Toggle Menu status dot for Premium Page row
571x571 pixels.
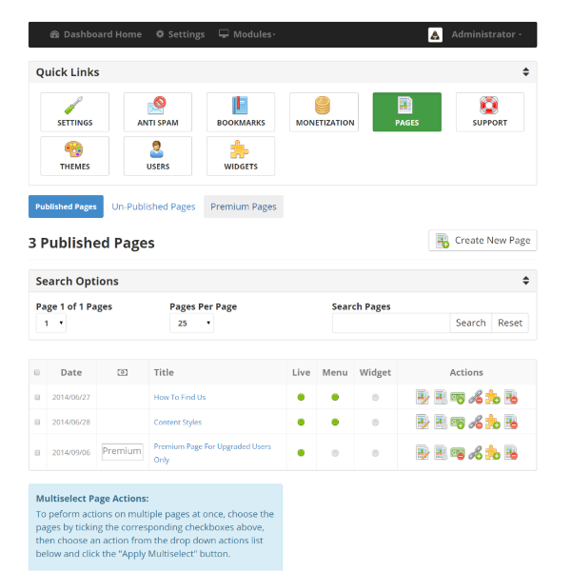click(x=335, y=452)
